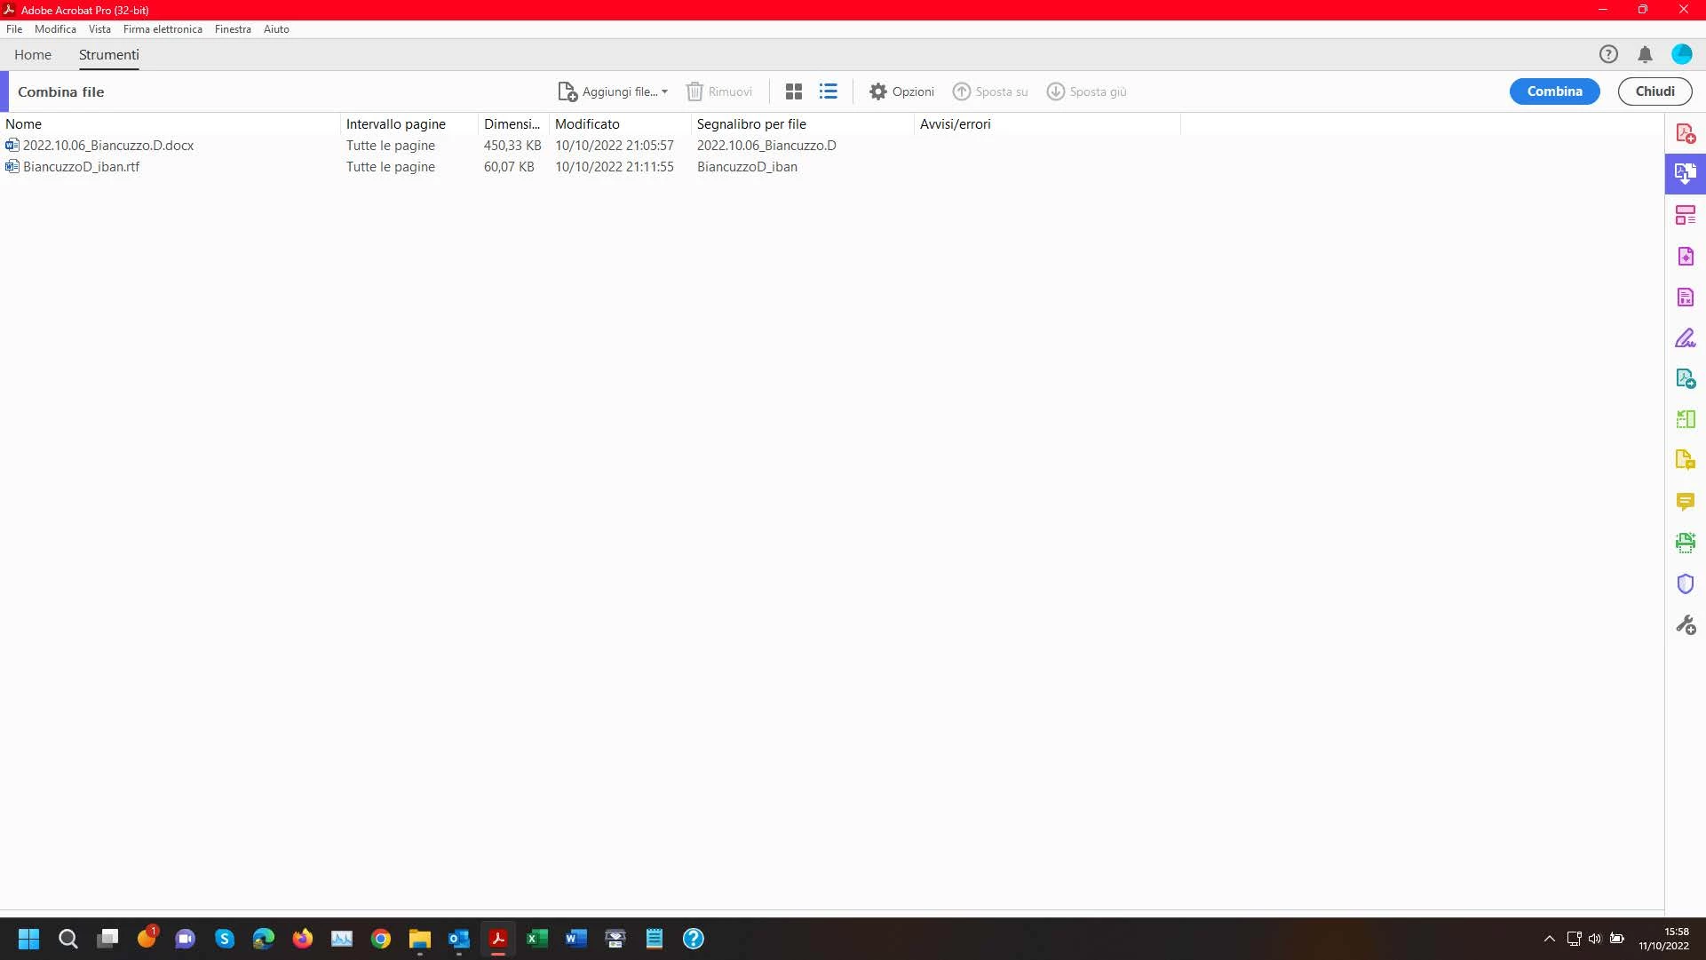This screenshot has height=960, width=1706.
Task: Open the Strumenti tab
Action: click(108, 55)
